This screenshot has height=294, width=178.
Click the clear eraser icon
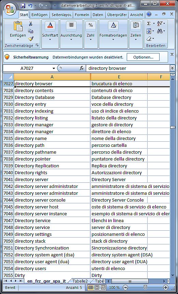tap(149, 39)
